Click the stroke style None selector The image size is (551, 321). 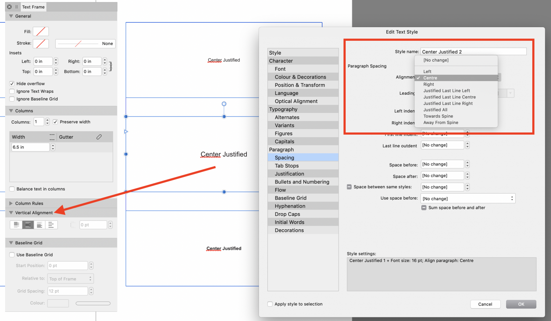pyautogui.click(x=85, y=44)
